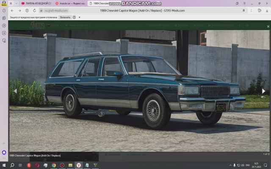This screenshot has width=271, height=169.
Task: Switch the ENG input language
Action: (x=247, y=165)
